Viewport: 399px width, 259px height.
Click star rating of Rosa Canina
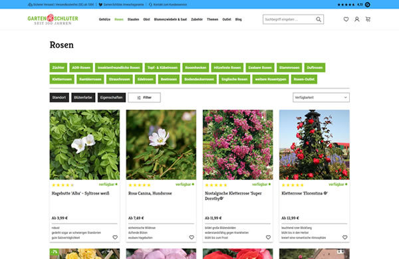(140, 185)
